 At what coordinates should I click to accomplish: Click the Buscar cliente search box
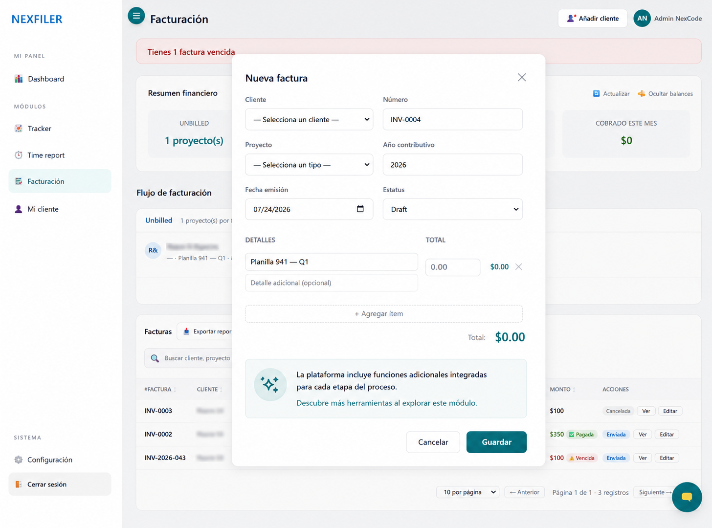click(188, 358)
